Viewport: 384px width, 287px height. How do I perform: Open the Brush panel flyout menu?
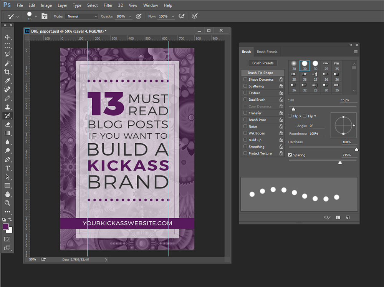(x=356, y=51)
